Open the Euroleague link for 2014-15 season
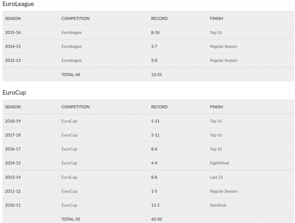Viewport: 295px width, 223px height. point(71,46)
